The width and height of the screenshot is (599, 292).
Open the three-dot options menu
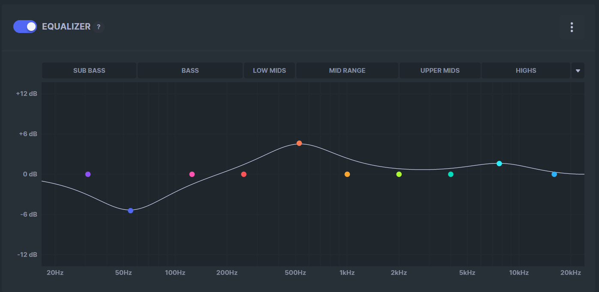tap(572, 27)
